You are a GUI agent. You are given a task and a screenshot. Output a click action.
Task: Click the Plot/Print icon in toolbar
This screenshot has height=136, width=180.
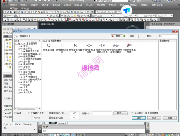coord(15,12)
